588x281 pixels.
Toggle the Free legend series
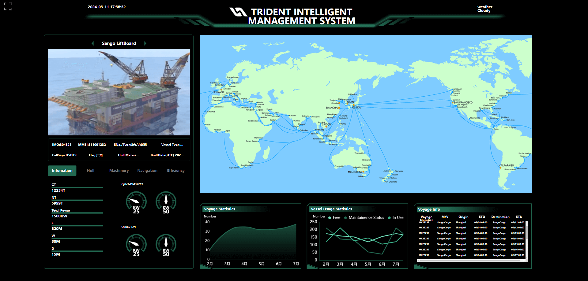(334, 218)
